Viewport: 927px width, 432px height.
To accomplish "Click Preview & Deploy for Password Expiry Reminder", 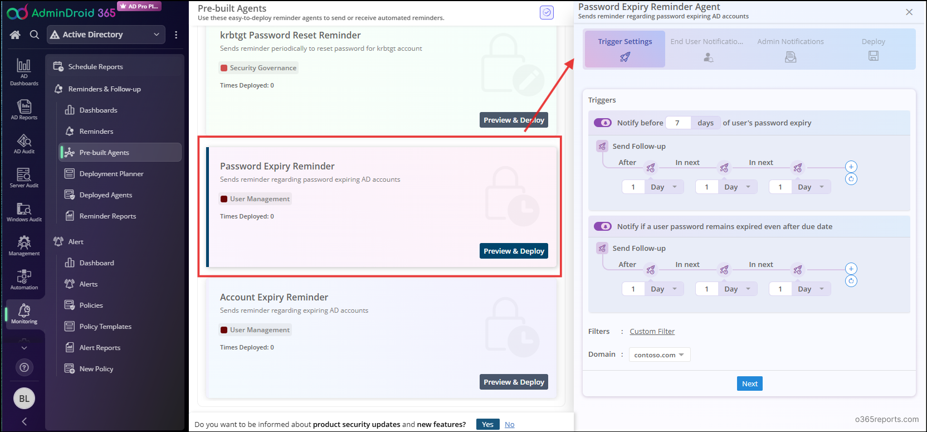I will (514, 251).
